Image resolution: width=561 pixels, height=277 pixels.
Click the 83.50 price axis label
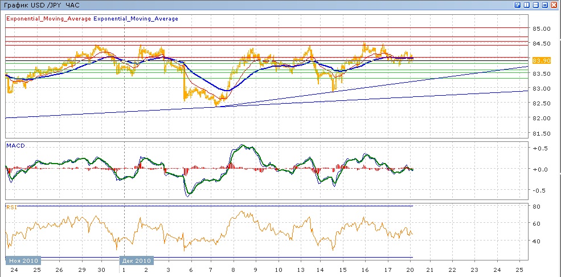tap(541, 74)
